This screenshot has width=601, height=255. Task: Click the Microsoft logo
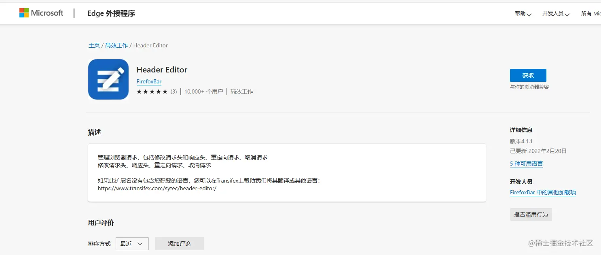[41, 13]
